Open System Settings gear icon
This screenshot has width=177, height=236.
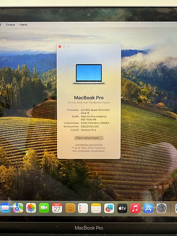161,208
